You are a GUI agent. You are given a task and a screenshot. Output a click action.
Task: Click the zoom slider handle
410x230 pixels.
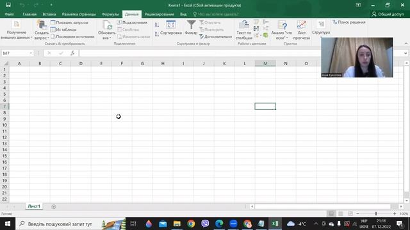[376, 213]
